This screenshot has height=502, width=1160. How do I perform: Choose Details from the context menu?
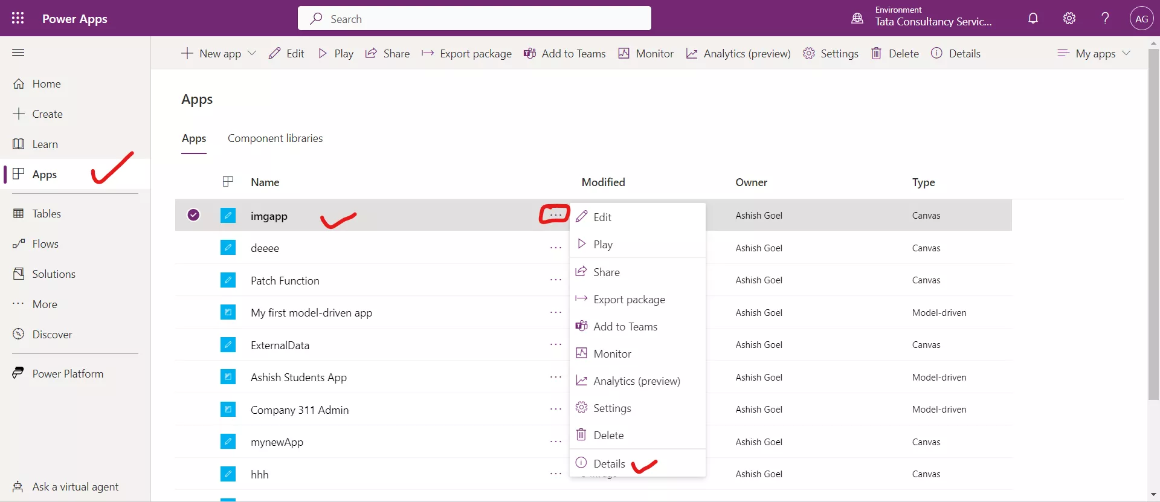click(609, 463)
